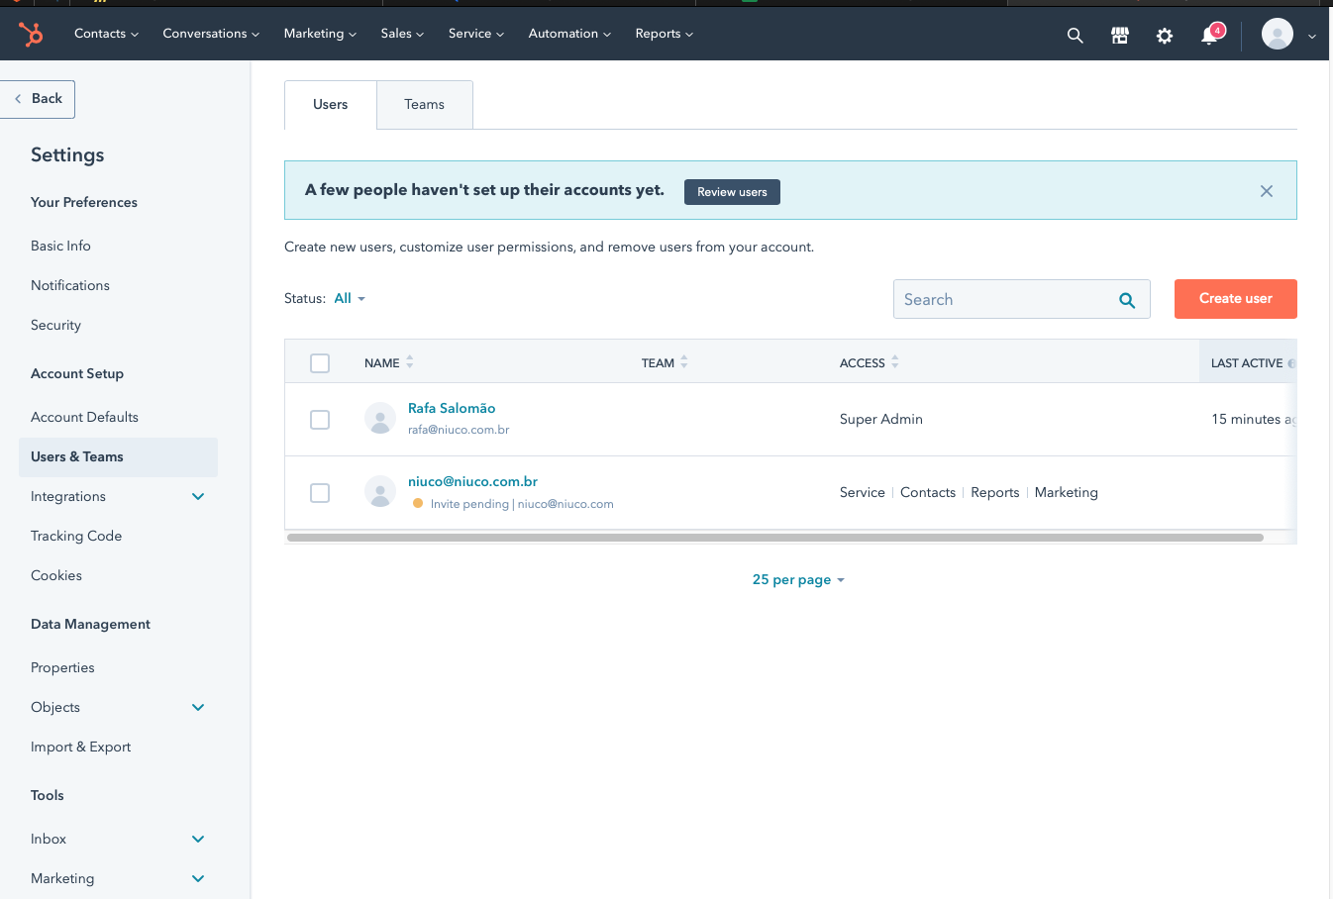Expand the Marketing sidebar section
This screenshot has height=899, width=1333.
198,878
